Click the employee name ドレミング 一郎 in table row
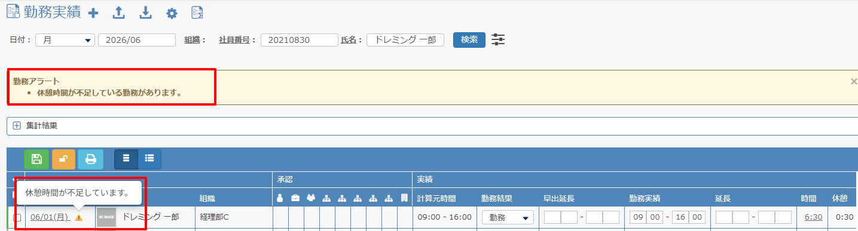The image size is (858, 231). coord(151,217)
